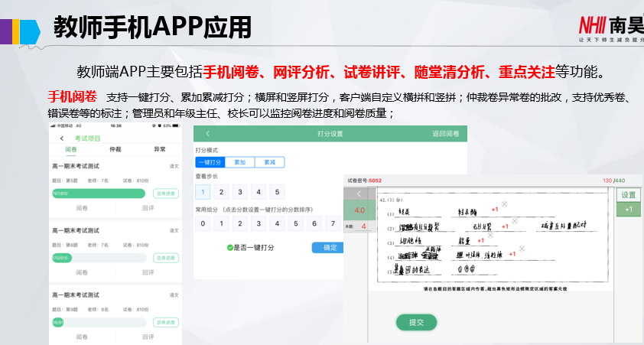Image resolution: width=644 pixels, height=345 pixels.
Task: Tap the back arrow beside 考试项目
Action: pos(62,138)
